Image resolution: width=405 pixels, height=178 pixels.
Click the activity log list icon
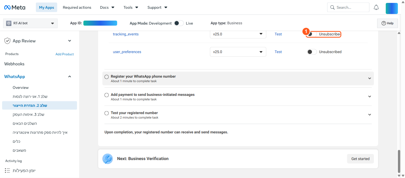click(7, 170)
